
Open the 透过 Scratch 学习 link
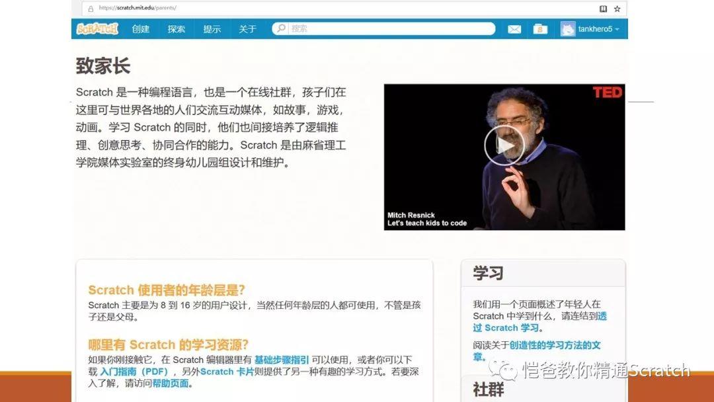[x=539, y=322]
